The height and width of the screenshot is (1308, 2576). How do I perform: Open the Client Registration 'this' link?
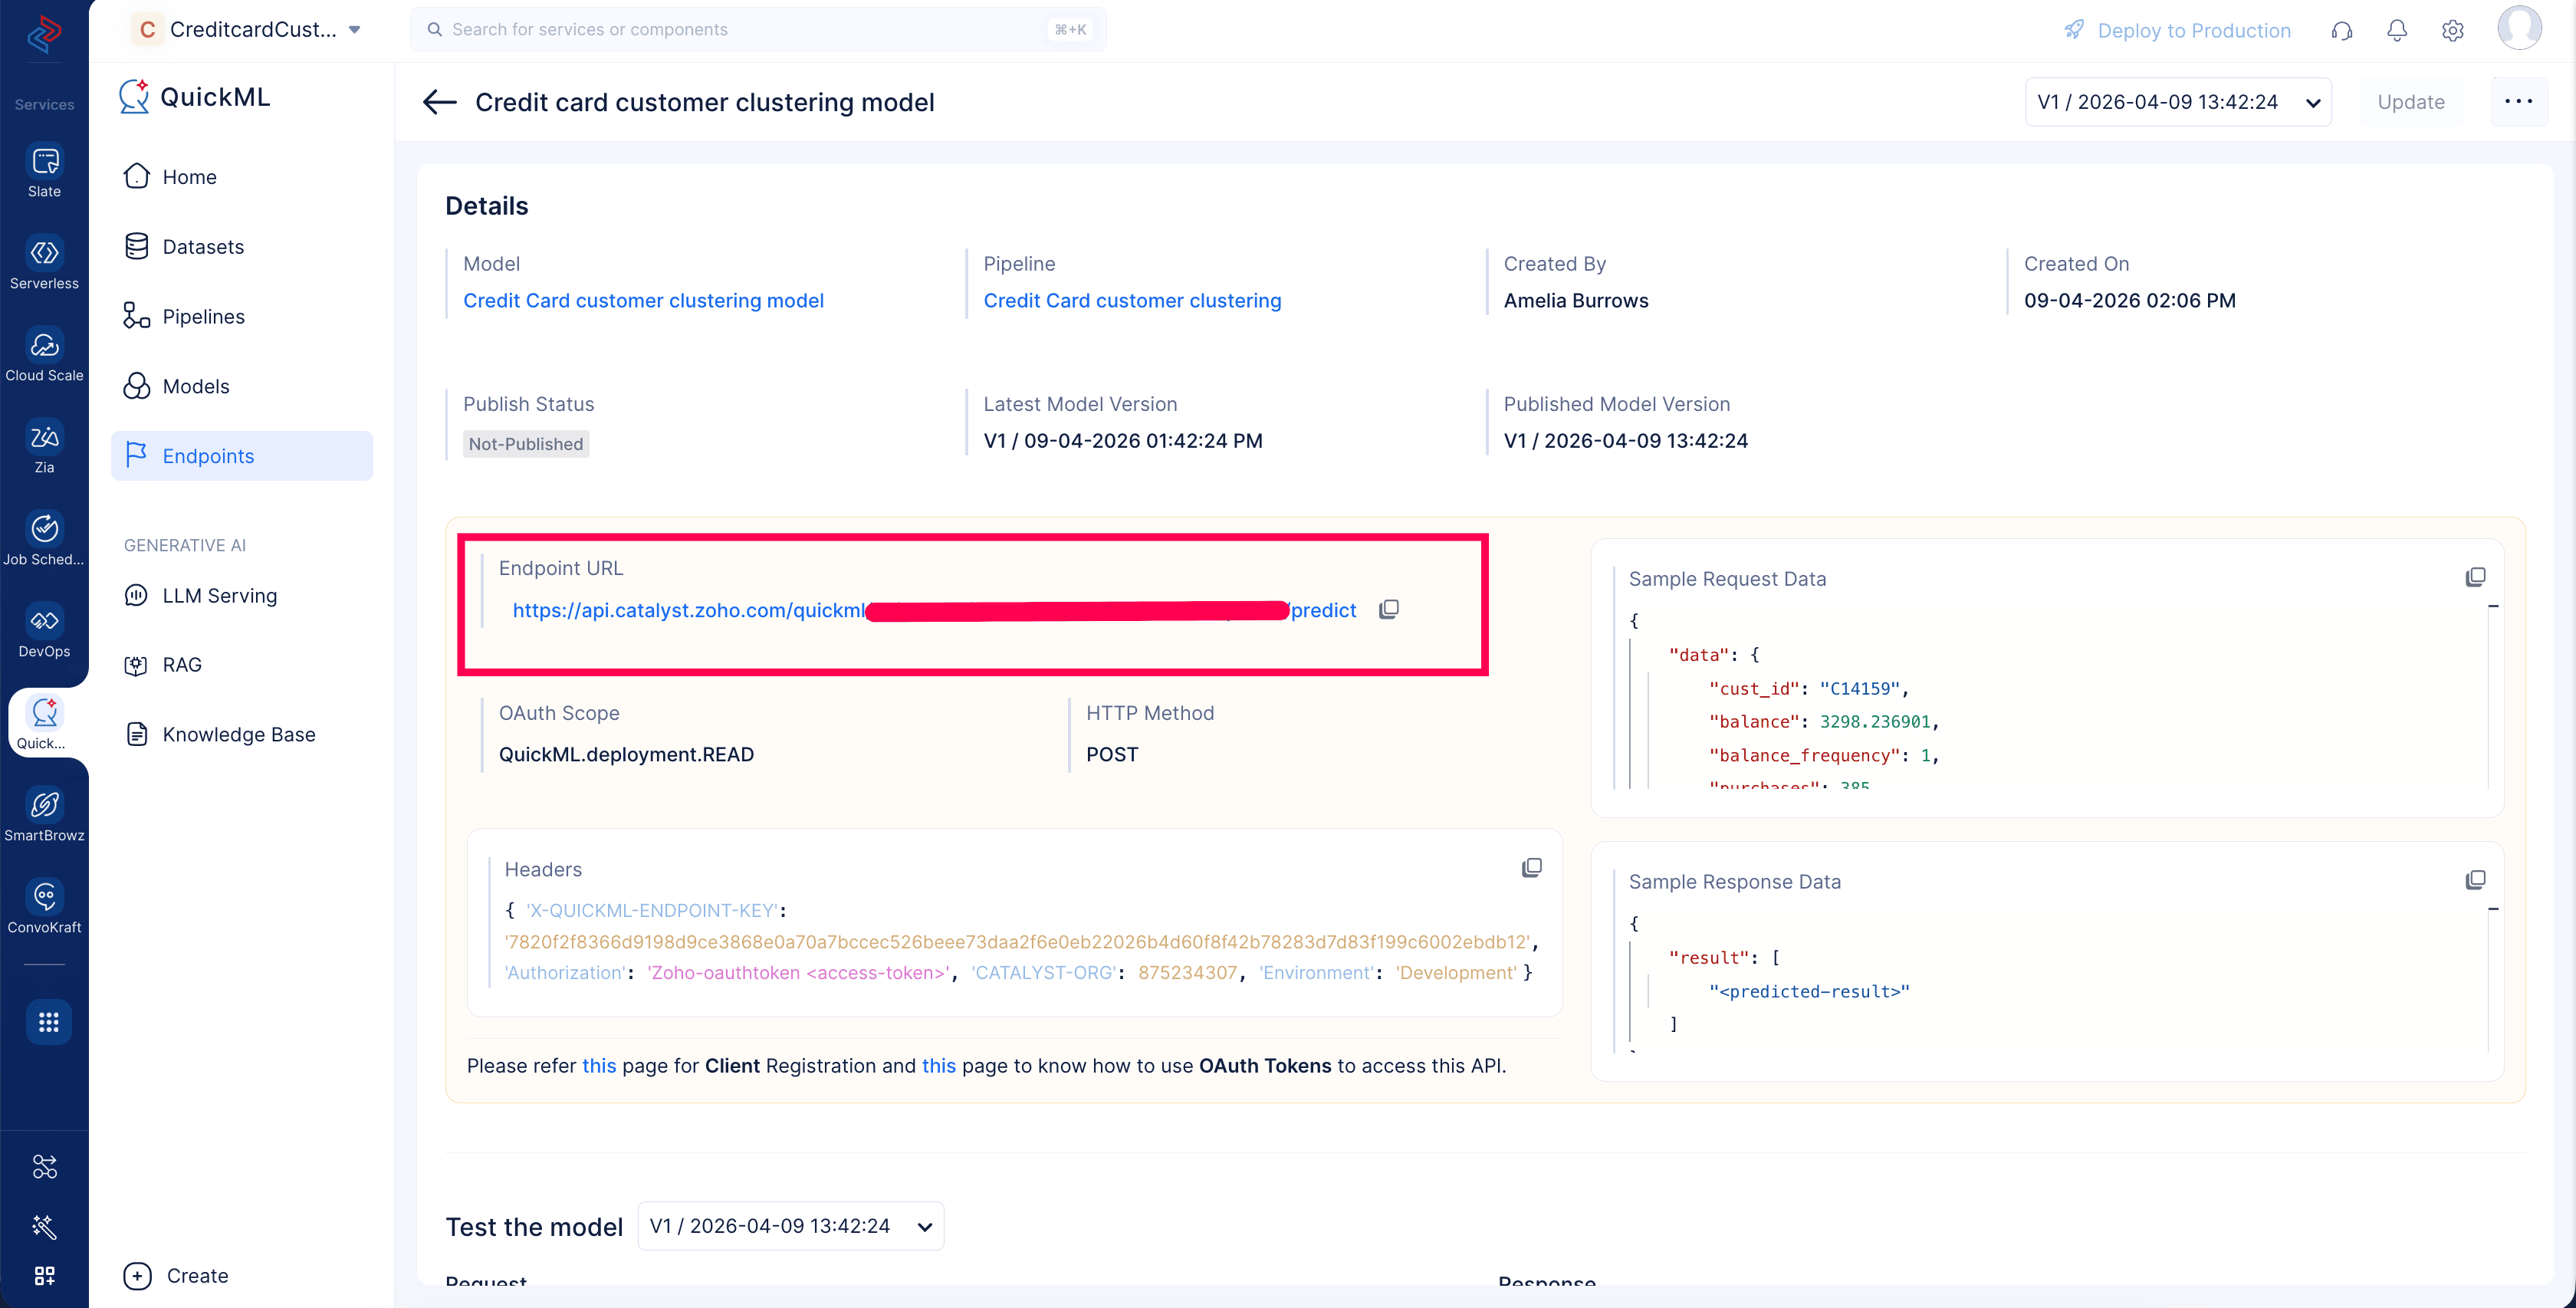599,1065
